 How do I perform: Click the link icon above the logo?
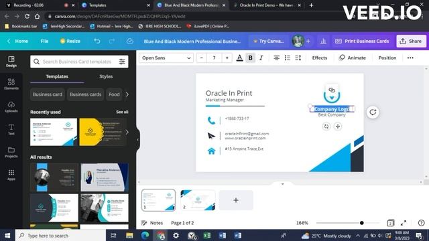pos(332,90)
